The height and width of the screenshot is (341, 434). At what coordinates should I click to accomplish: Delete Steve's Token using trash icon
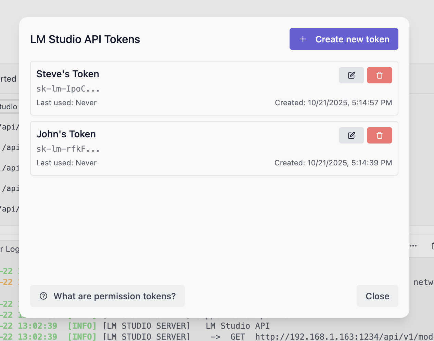(x=379, y=75)
